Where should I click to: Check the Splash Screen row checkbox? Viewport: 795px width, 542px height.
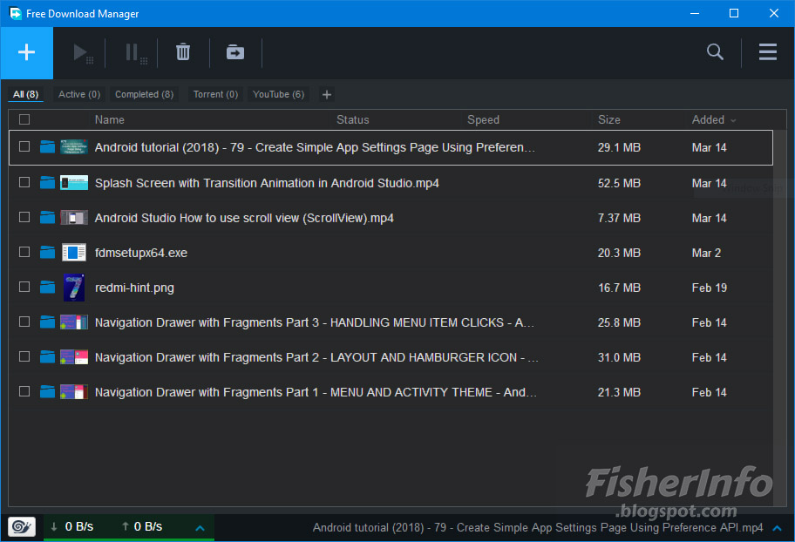(24, 182)
